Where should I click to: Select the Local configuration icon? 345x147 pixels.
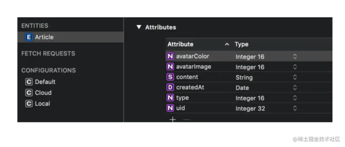29,104
